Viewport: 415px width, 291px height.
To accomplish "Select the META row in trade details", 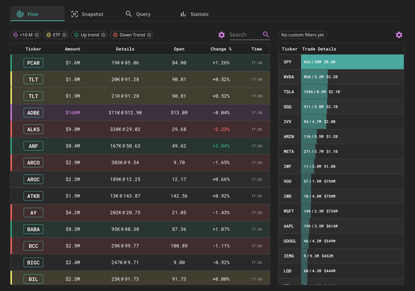I will tap(341, 151).
